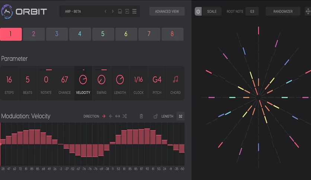Switch to orbit tab 4
This screenshot has width=311, height=180.
80,34
